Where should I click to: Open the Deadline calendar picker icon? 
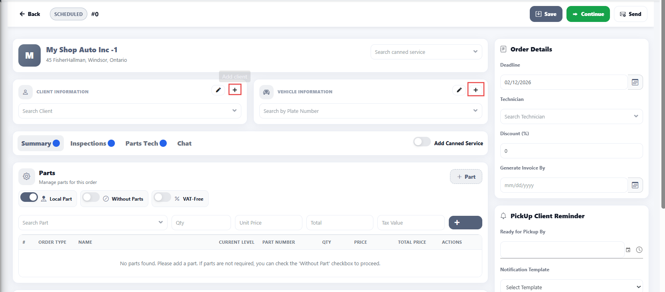pyautogui.click(x=635, y=82)
